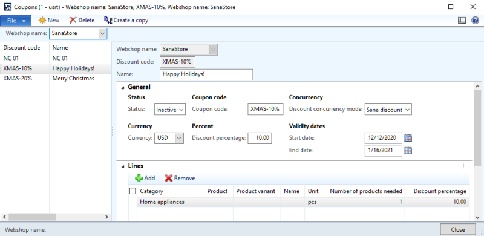Open Discount concurrency mode dropdown
Screen dimensions: 484x236
pos(388,110)
